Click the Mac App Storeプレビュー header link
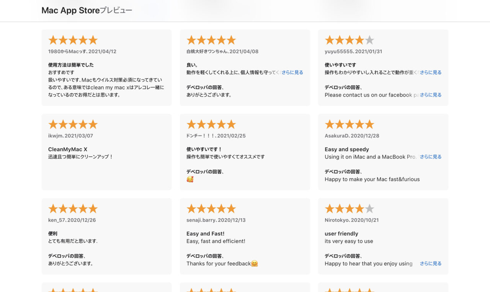This screenshot has height=292, width=490. 87,10
